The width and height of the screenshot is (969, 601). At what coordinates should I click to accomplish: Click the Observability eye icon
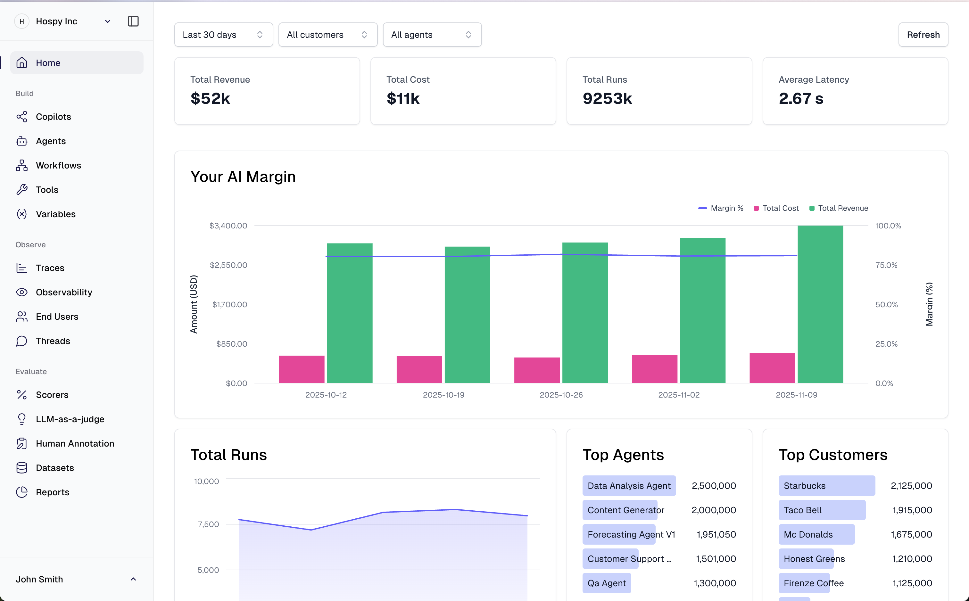(x=22, y=292)
